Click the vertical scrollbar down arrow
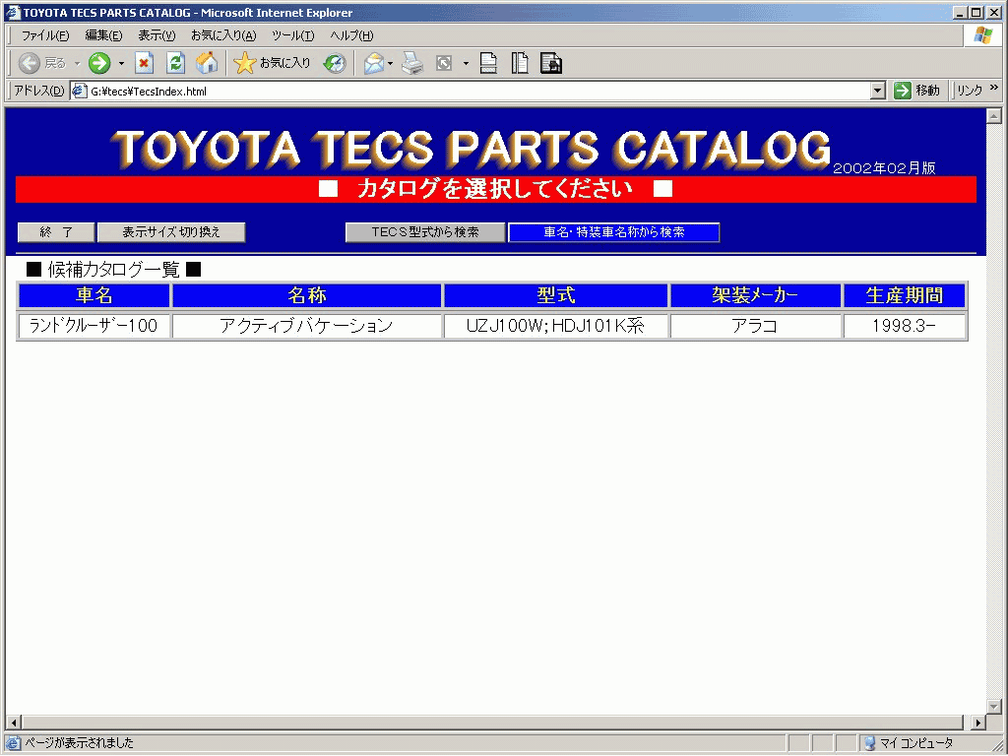1008x756 pixels. point(994,707)
